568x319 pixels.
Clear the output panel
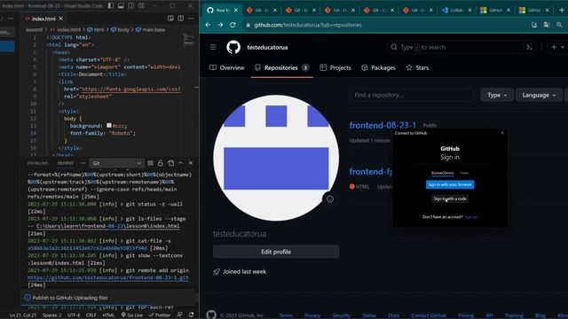click(x=150, y=163)
